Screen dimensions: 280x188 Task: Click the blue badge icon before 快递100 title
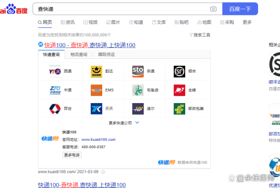[x=41, y=44]
